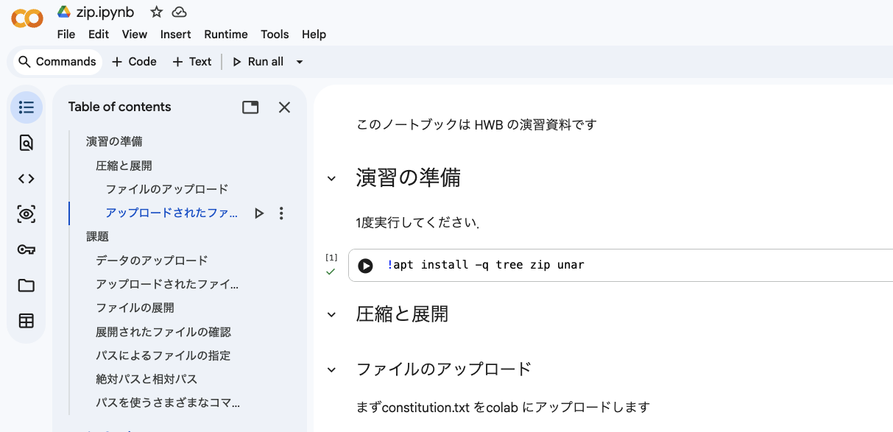
Task: Open the Runtime menu
Action: 225,35
